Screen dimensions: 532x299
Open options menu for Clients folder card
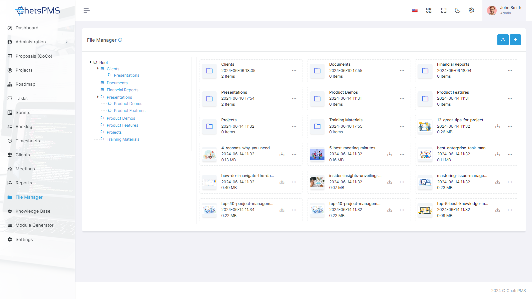tap(294, 71)
